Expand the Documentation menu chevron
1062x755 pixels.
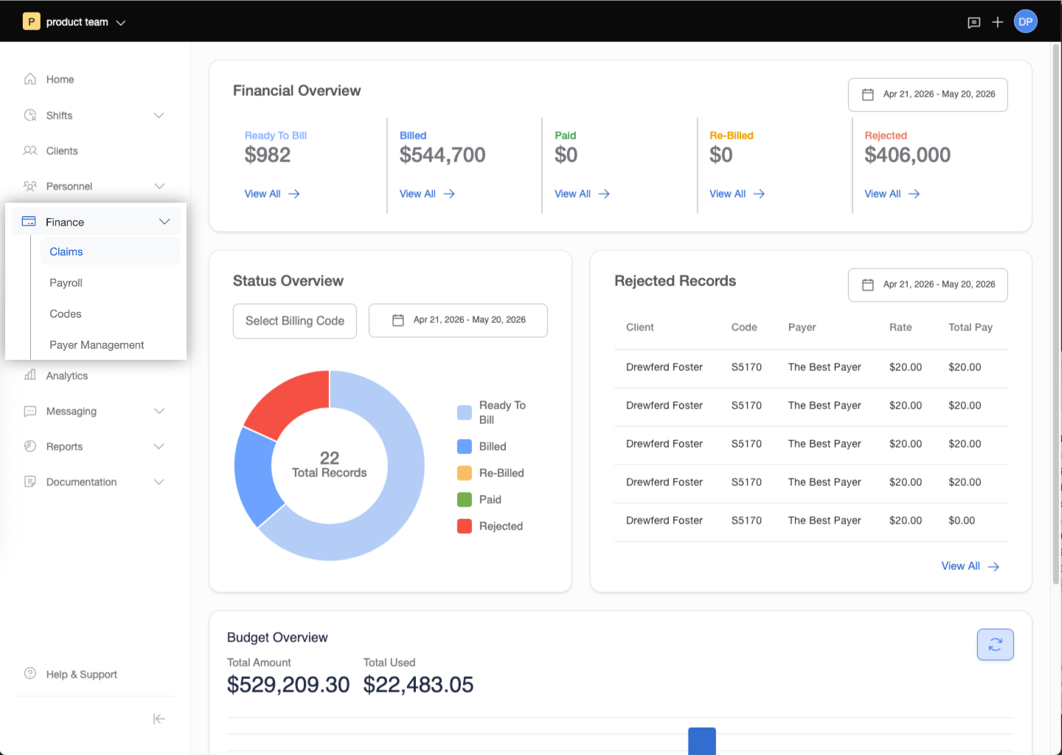pyautogui.click(x=159, y=481)
